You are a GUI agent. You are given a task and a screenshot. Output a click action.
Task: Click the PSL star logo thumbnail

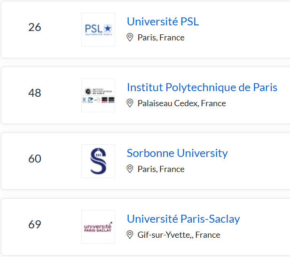[x=98, y=30]
